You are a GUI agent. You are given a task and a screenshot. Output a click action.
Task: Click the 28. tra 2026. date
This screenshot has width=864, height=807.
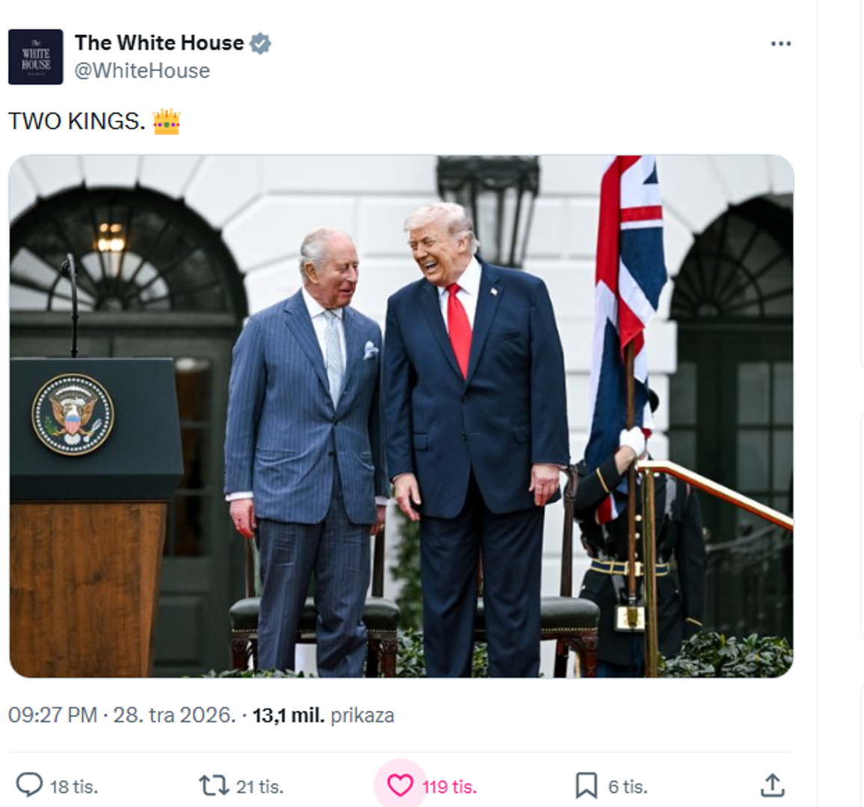174,715
